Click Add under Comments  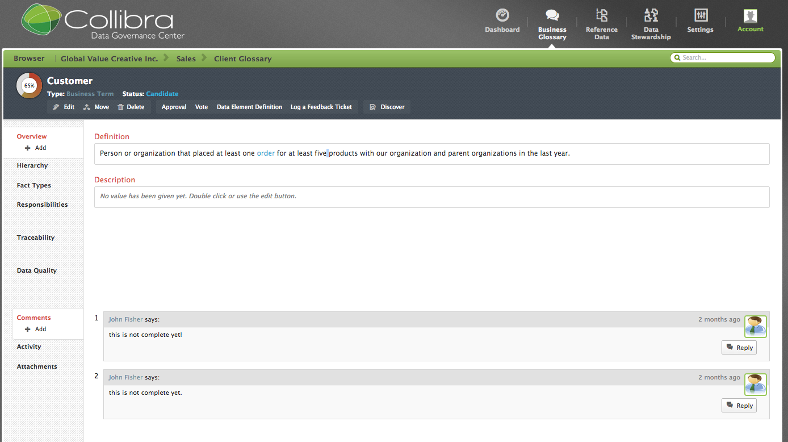pos(36,329)
